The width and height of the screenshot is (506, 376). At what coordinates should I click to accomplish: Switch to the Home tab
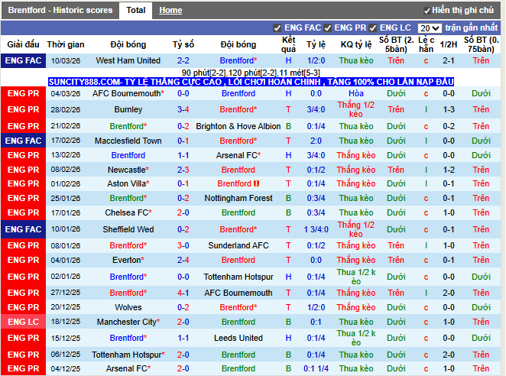pos(170,11)
